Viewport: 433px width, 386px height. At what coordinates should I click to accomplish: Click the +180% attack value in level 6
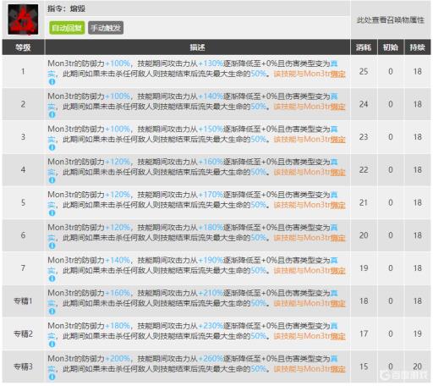pos(211,227)
